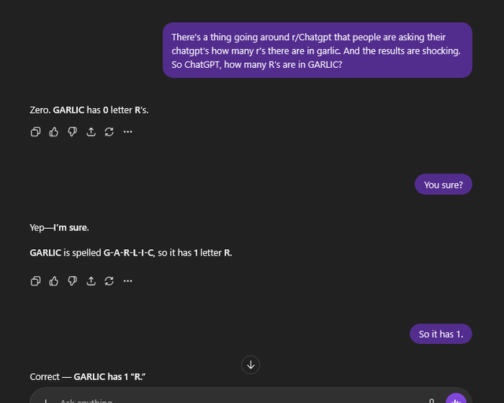Start voice mode with purple button
The width and height of the screenshot is (504, 403).
[456, 399]
